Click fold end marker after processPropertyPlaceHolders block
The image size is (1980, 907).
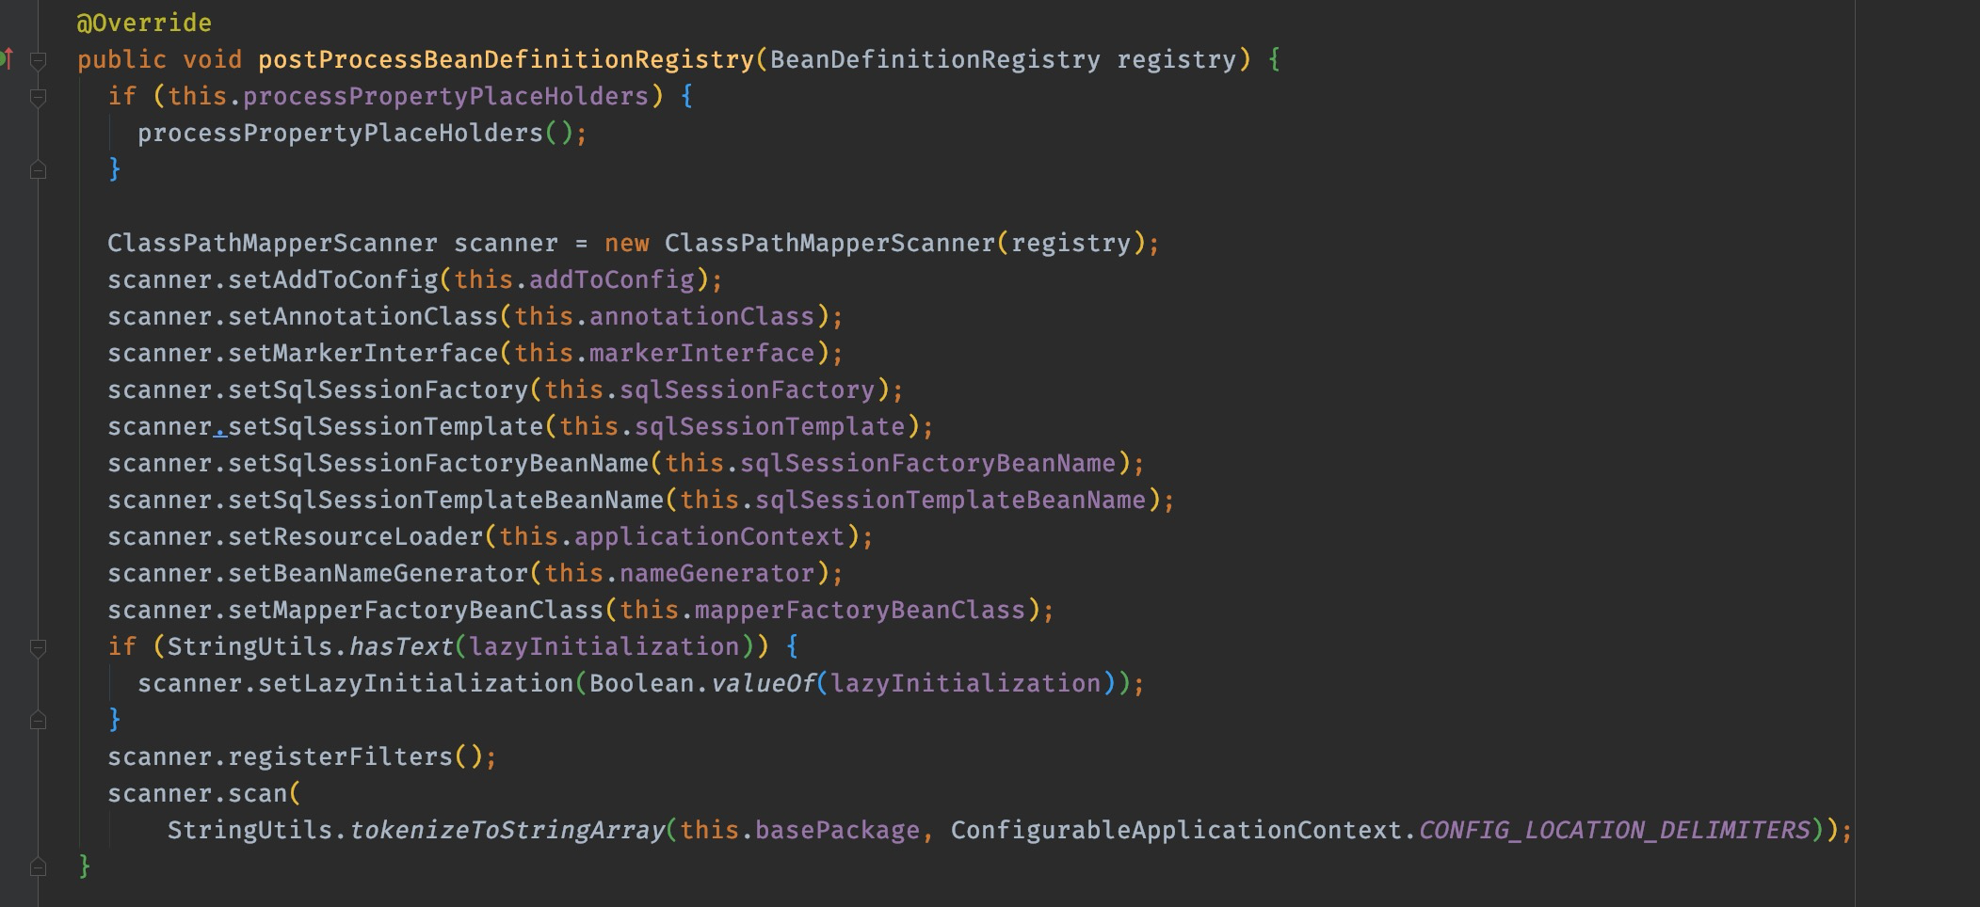pyautogui.click(x=39, y=170)
